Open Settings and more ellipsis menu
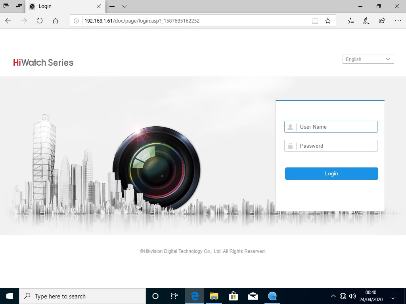 tap(397, 21)
